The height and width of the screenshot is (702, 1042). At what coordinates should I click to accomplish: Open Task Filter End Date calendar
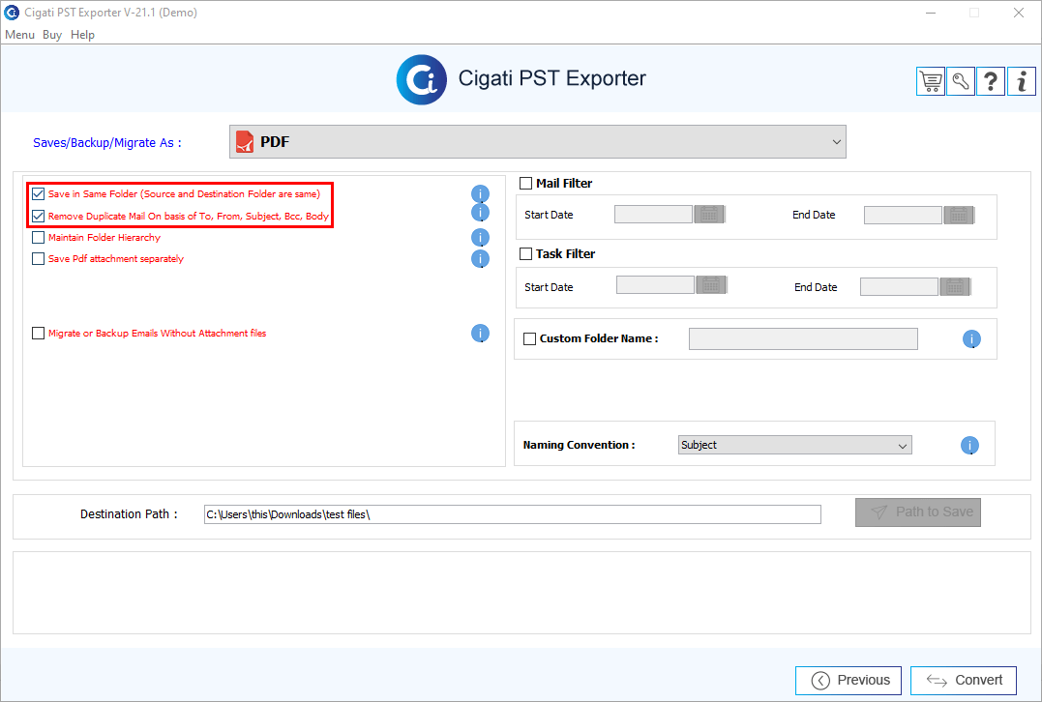pyautogui.click(x=955, y=287)
